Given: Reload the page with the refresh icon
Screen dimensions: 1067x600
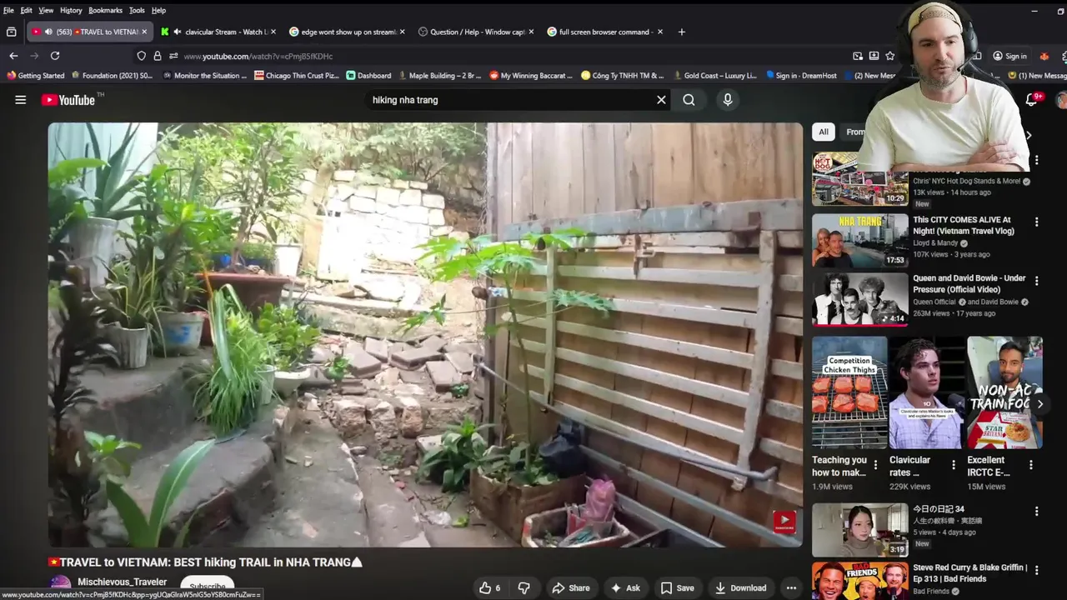Looking at the screenshot, I should point(55,56).
